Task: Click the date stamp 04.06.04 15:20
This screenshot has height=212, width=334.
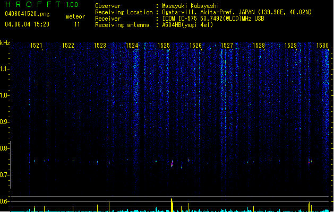Action: pos(27,24)
